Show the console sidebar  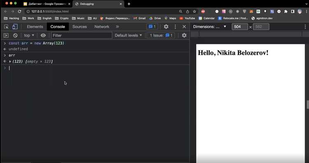[6, 35]
